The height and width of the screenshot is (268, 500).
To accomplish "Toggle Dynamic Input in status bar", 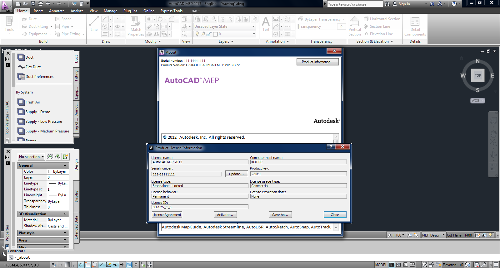I will tap(115, 265).
